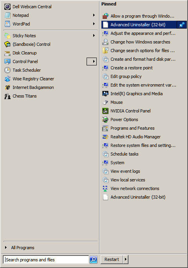Image resolution: width=188 pixels, height=268 pixels.
Task: Open the Chess Titans icon
Action: point(7,96)
